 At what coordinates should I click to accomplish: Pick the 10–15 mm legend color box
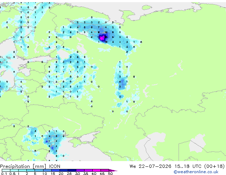(x=47, y=170)
